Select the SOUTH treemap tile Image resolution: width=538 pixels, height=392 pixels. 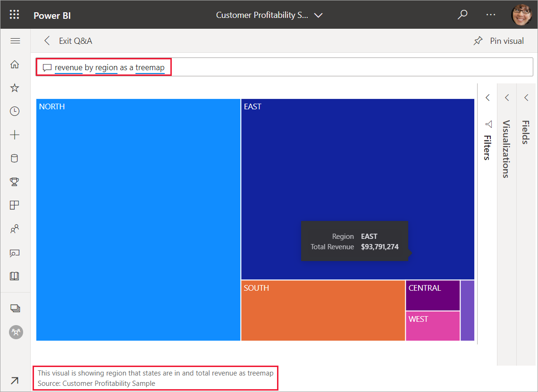click(x=323, y=310)
